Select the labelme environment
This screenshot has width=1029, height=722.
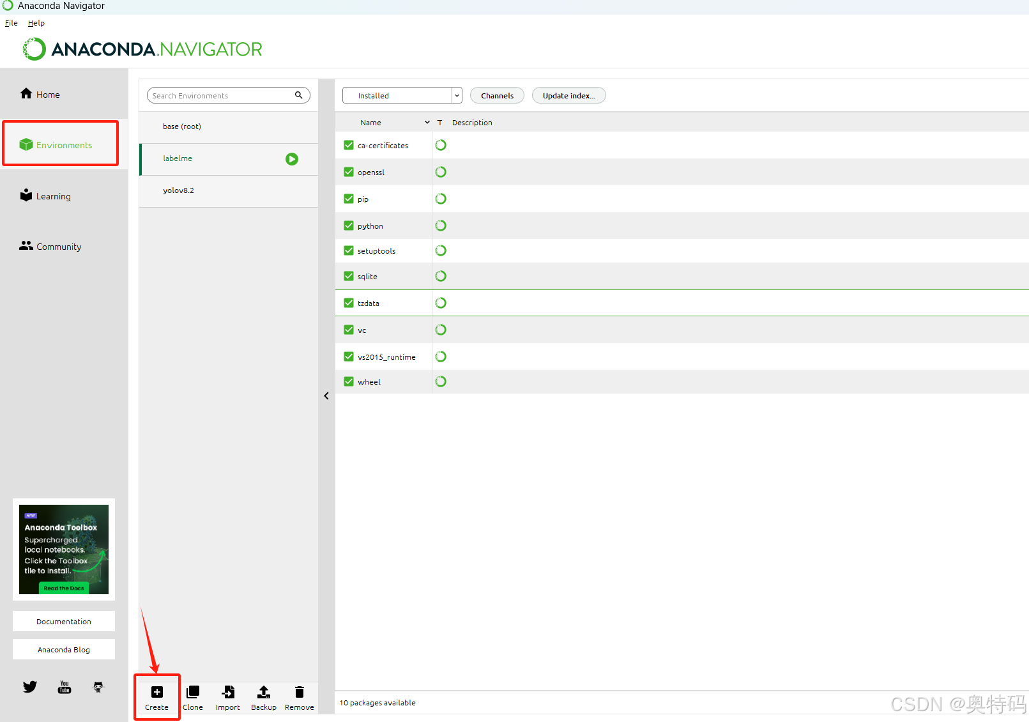click(229, 159)
